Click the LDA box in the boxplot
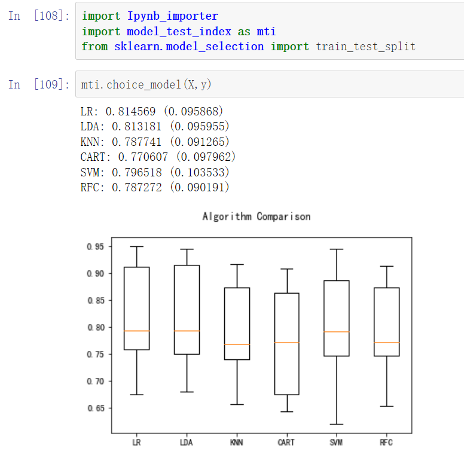 coord(187,310)
